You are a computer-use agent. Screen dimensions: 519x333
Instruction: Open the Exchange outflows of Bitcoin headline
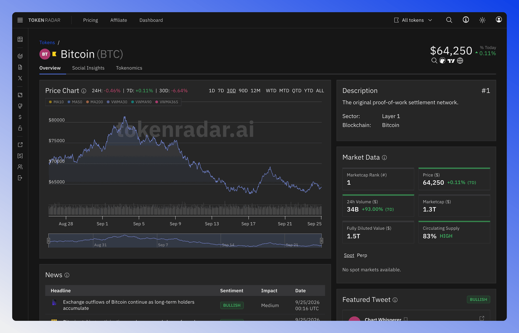click(129, 305)
